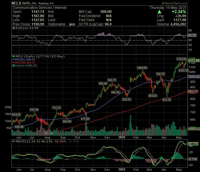Click the MA(200) axis tag 863.17

(193, 91)
